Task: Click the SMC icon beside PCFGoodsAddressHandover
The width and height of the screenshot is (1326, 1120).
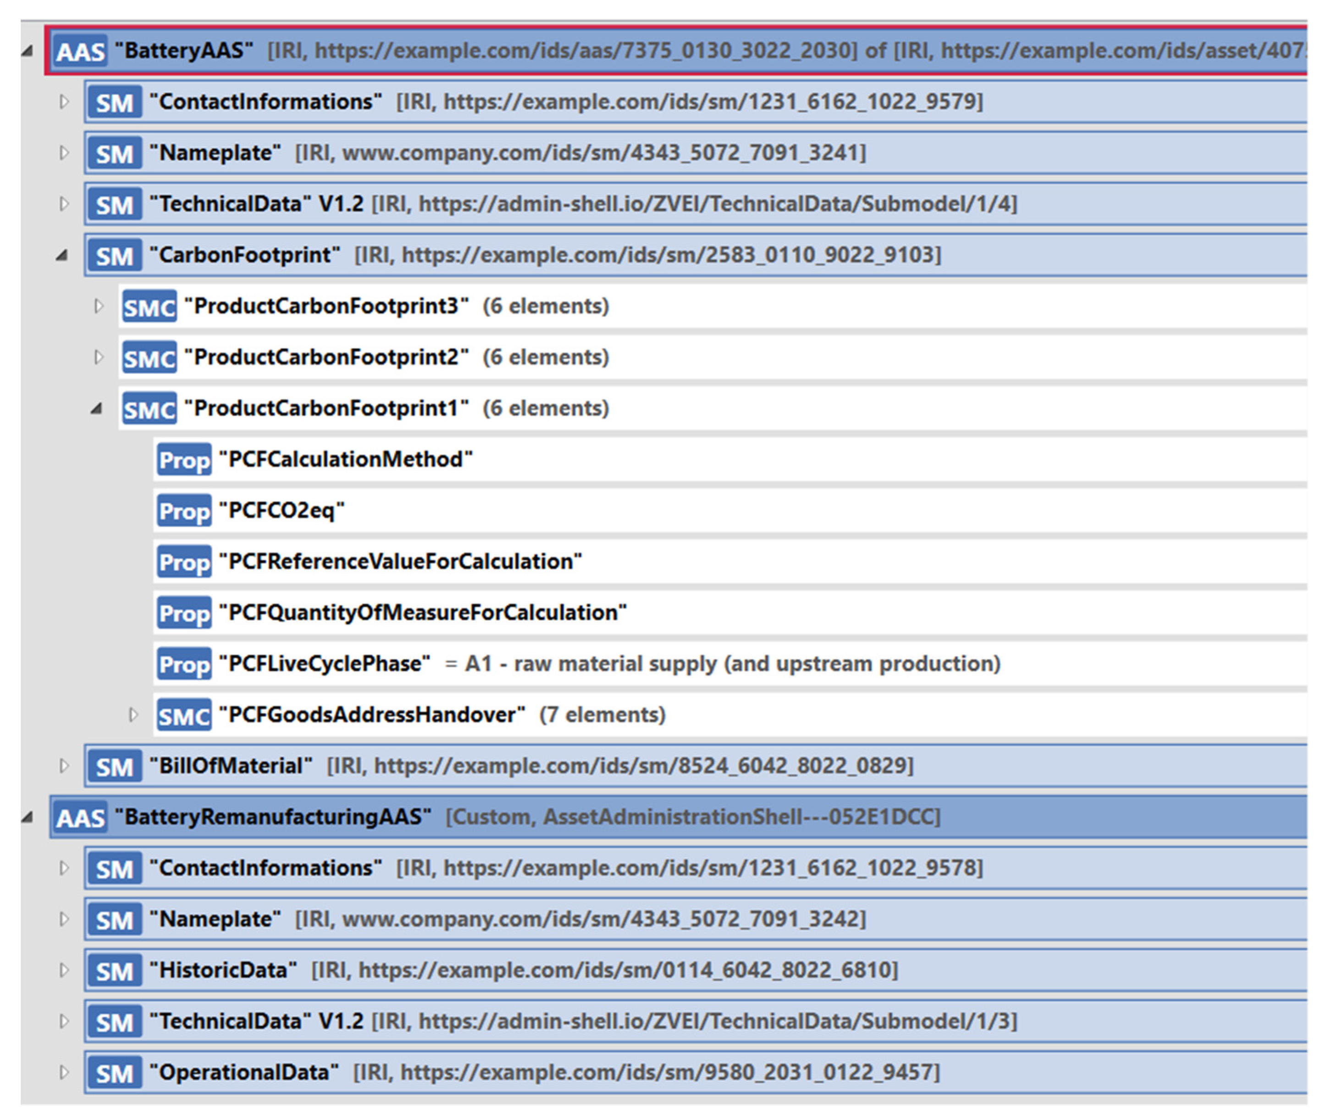Action: point(184,715)
